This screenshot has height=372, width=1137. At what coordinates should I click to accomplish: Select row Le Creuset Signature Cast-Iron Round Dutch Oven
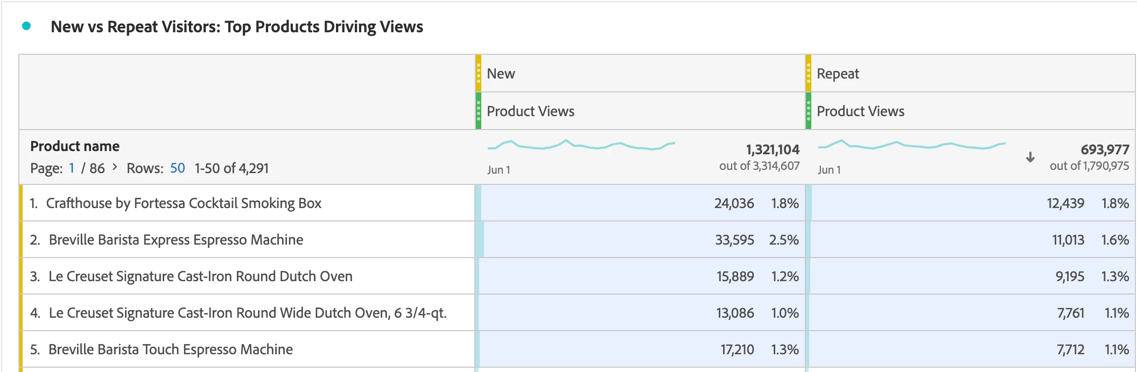pyautogui.click(x=247, y=276)
